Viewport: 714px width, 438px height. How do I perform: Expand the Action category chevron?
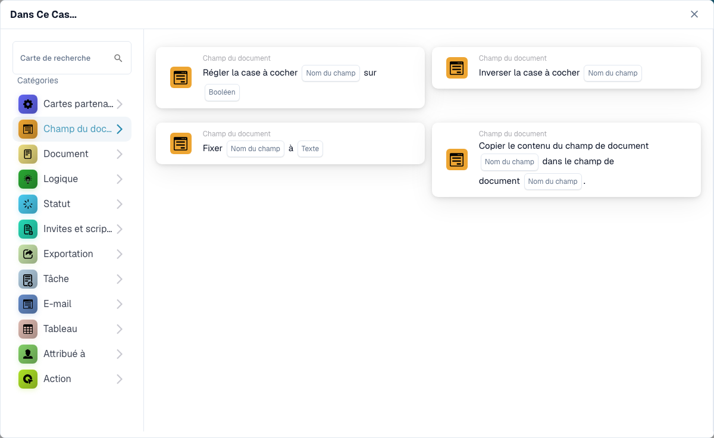tap(120, 379)
